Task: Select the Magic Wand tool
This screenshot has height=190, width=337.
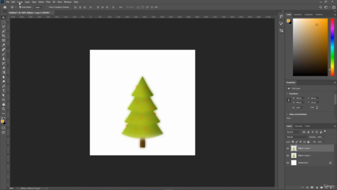Action: pos(4,31)
